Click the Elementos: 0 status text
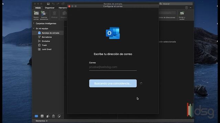The image size is (220, 123). [x=41, y=121]
